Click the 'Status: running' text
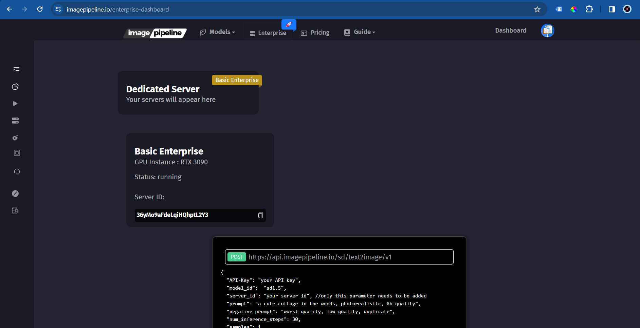The width and height of the screenshot is (640, 328). pyautogui.click(x=158, y=177)
